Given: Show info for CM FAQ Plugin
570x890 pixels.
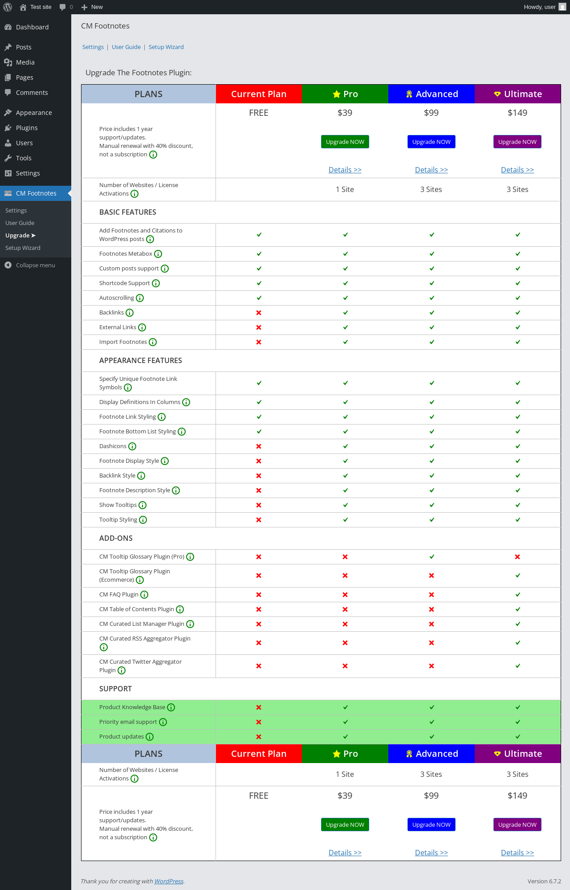Looking at the screenshot, I should (144, 595).
